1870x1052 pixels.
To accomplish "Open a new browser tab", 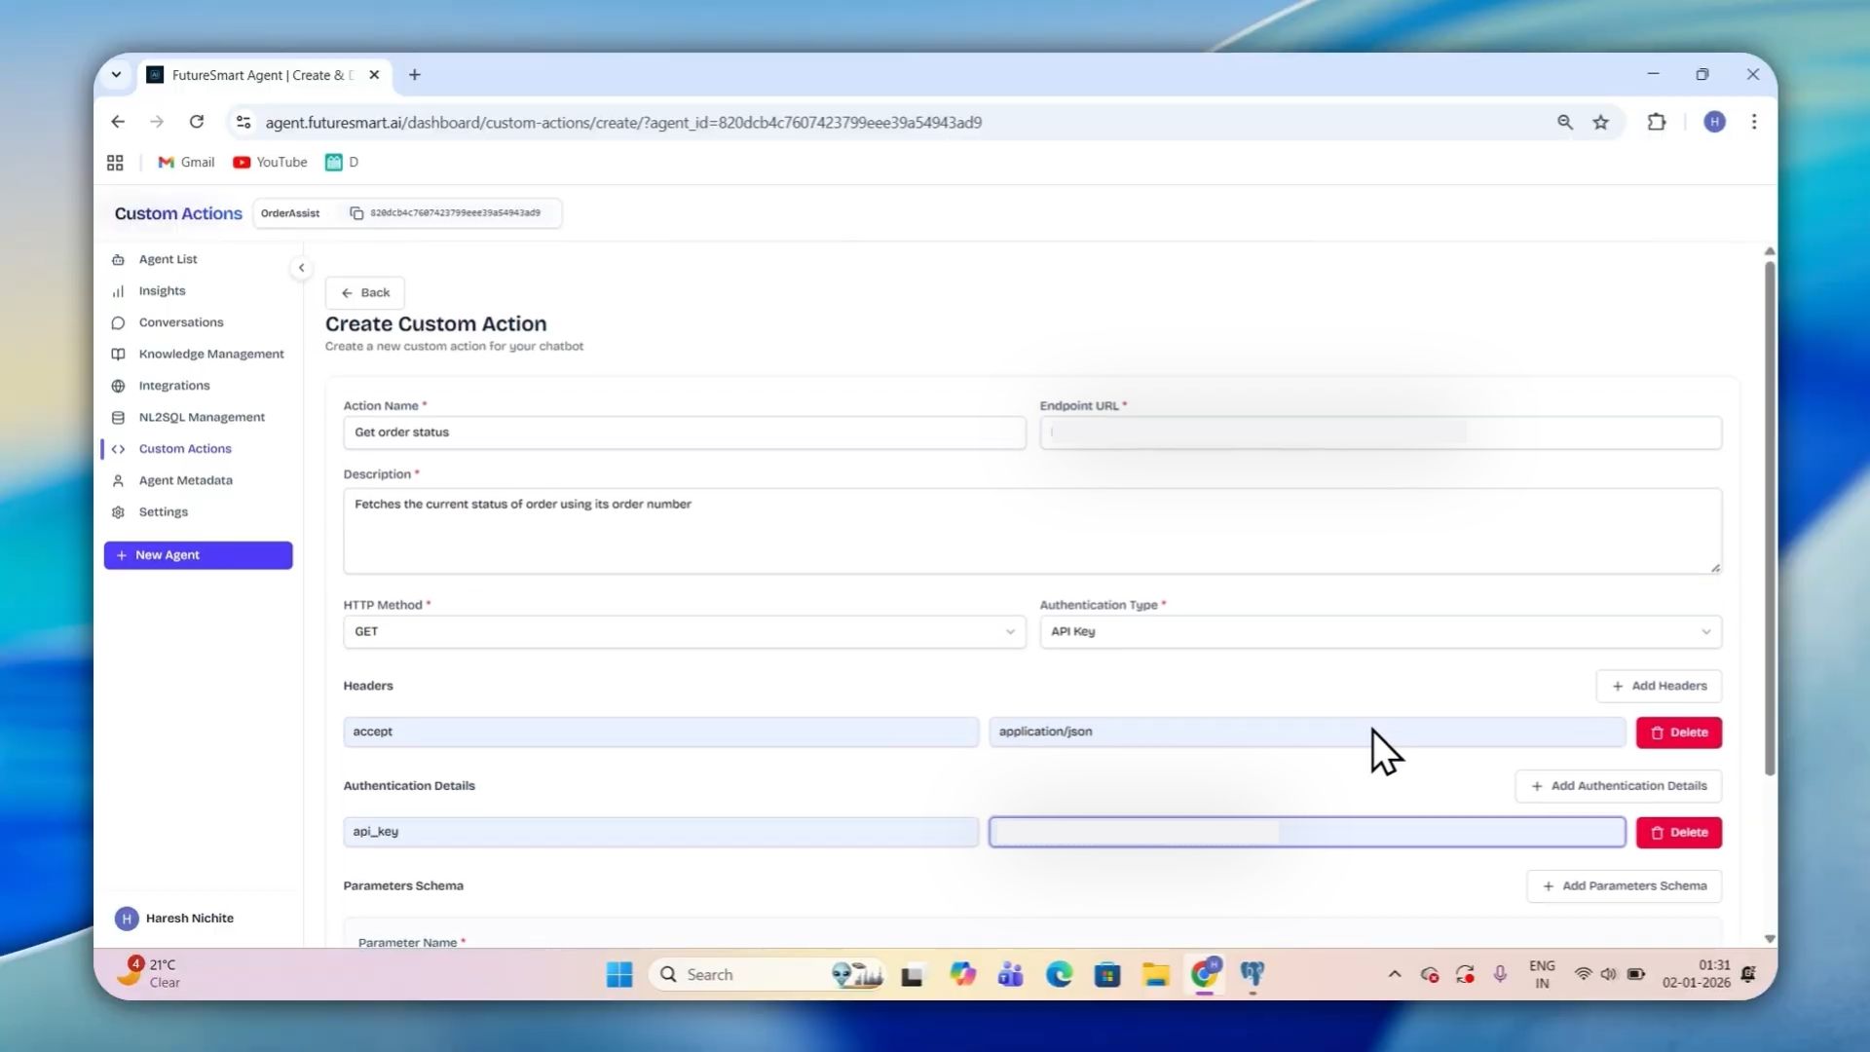I will point(415,75).
